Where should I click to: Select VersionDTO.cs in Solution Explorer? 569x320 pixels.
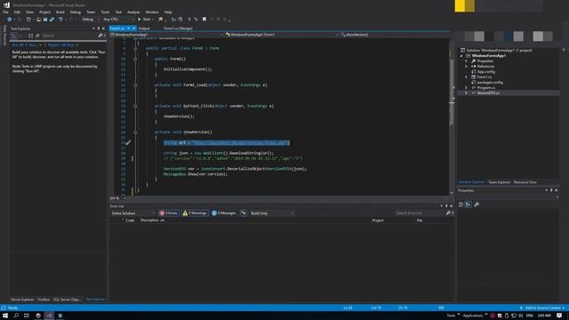488,92
